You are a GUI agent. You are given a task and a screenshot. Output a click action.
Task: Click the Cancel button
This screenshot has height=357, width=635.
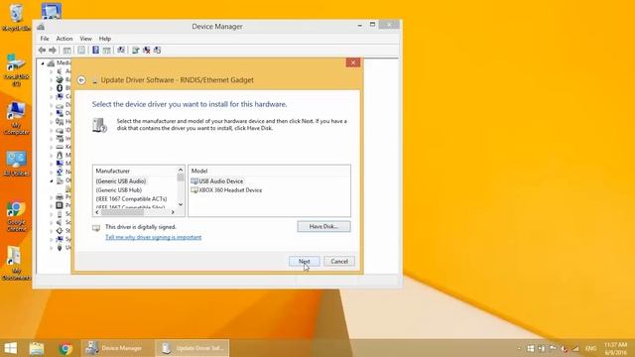click(x=339, y=262)
